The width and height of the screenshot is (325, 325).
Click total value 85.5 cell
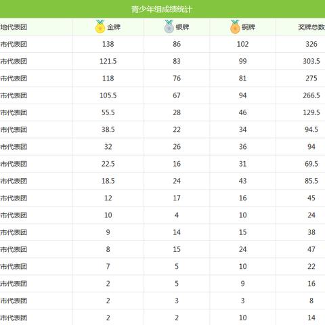311,181
